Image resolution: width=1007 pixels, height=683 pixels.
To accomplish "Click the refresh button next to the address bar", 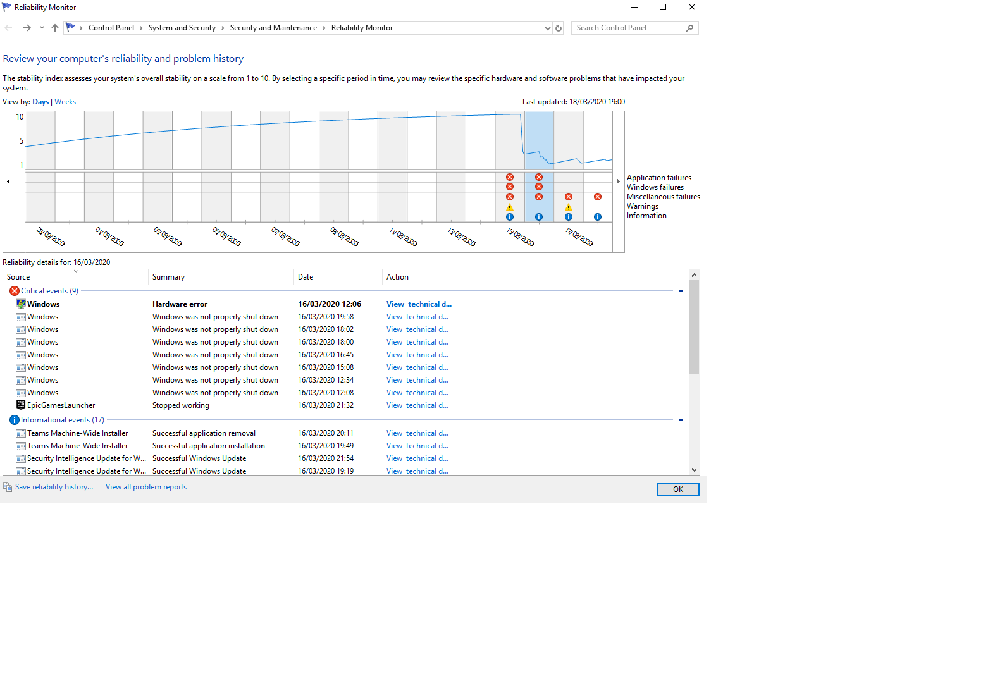I will click(559, 28).
